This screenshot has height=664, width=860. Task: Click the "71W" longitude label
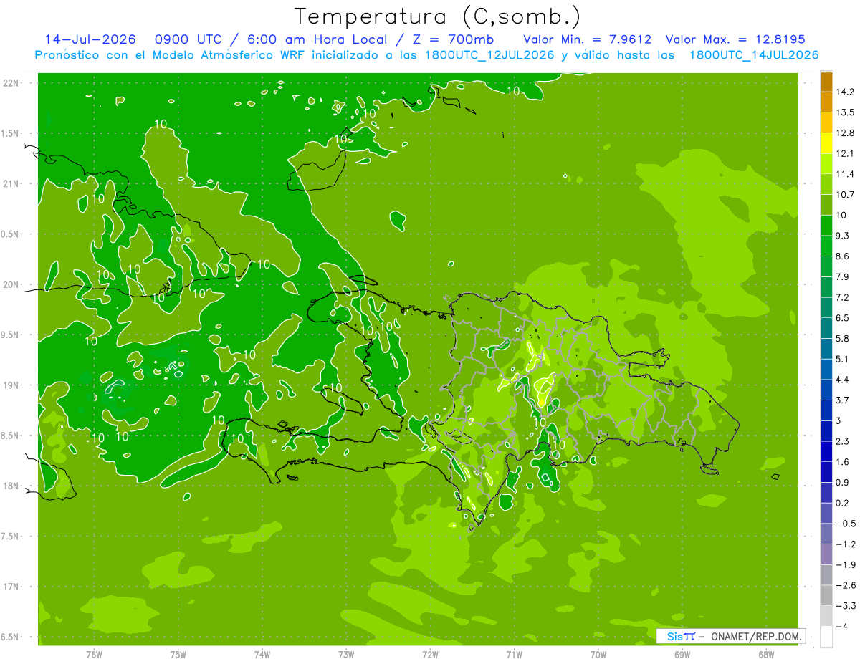(515, 655)
